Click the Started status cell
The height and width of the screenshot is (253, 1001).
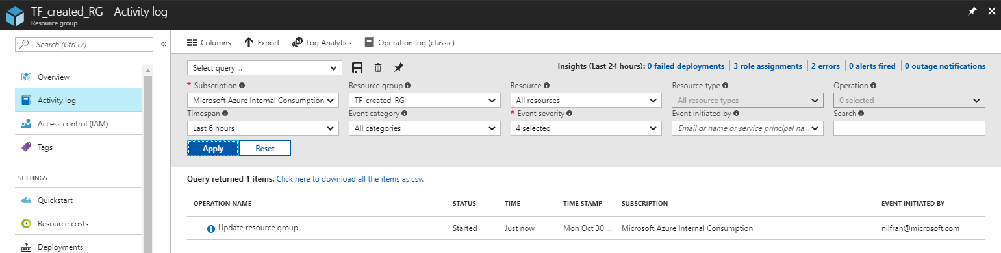[465, 228]
